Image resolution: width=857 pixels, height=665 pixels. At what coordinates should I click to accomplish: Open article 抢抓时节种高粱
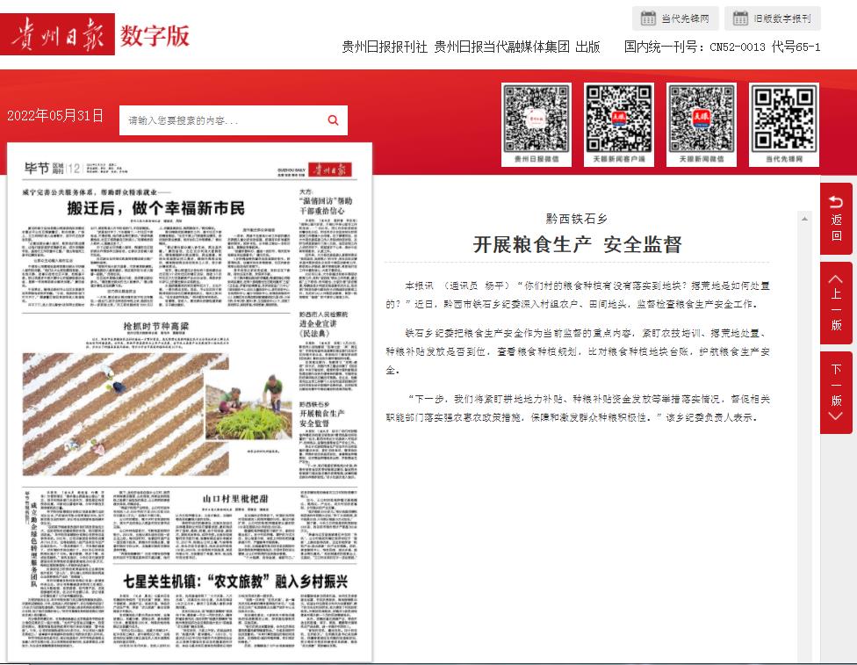156,326
